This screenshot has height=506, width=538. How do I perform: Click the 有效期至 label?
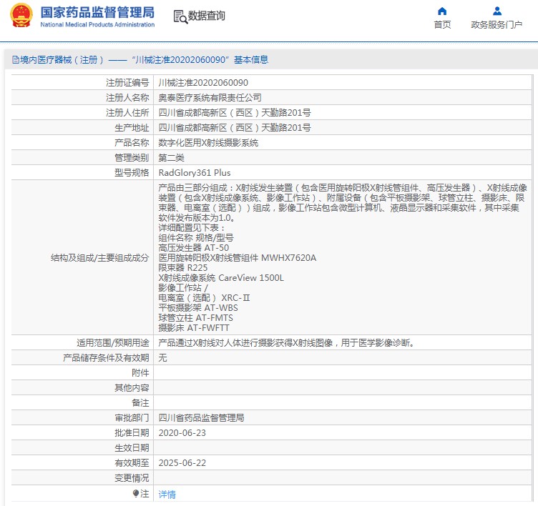132,463
